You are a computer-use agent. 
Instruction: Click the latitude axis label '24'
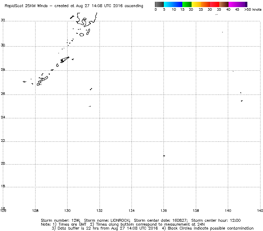coord(3,117)
